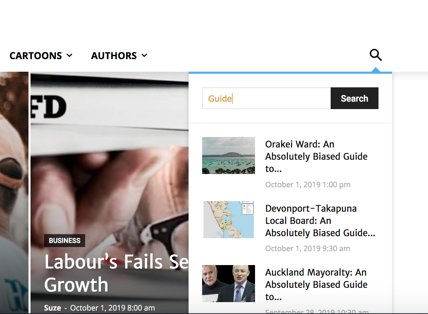This screenshot has height=314, width=428.
Task: Open the CARTOONS menu item
Action: 36,56
